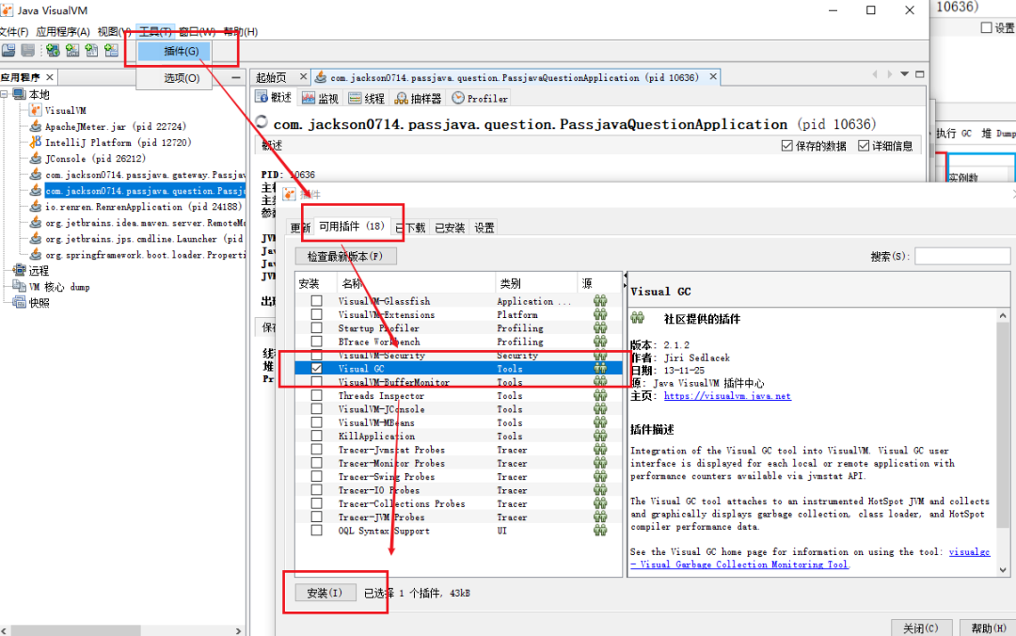Choose 选项(O) from the Tools menu
1016x636 pixels.
(x=182, y=78)
